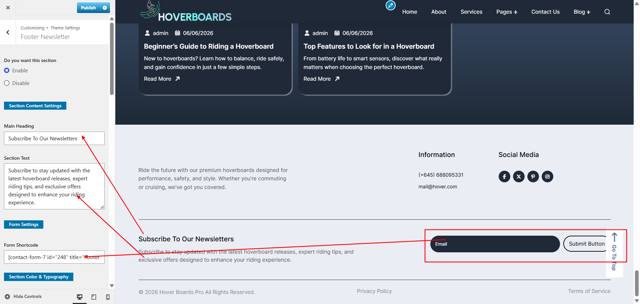
Task: Switch to desktop preview icon
Action: pos(80,297)
